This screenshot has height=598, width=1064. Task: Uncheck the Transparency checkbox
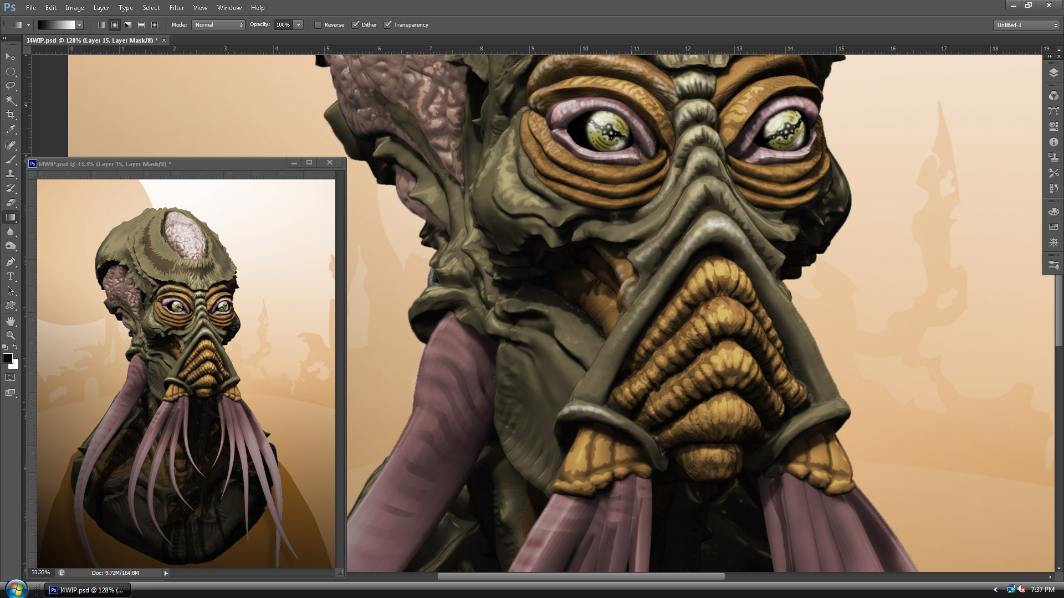point(388,25)
